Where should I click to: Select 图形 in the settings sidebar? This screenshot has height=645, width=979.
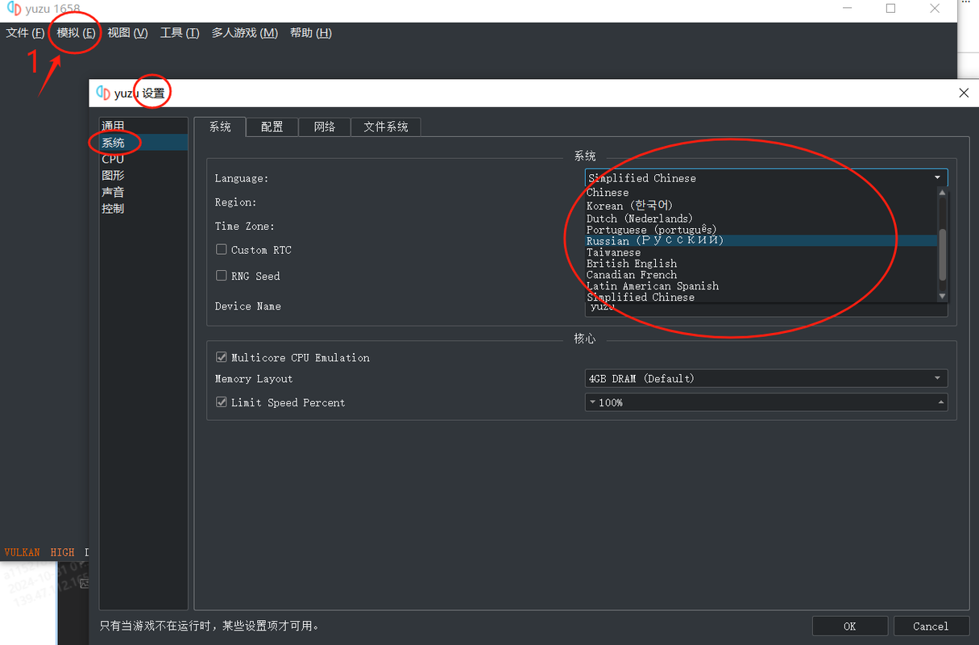coord(143,176)
